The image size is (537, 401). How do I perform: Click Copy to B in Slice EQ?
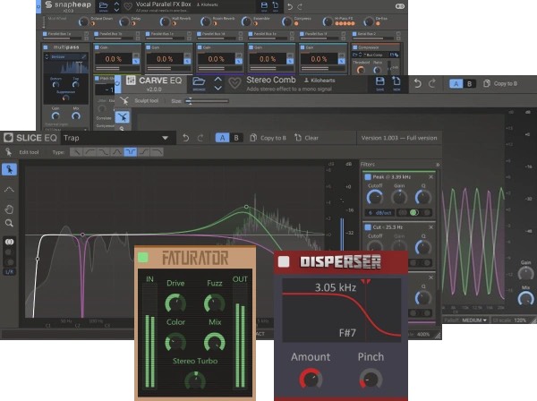268,138
